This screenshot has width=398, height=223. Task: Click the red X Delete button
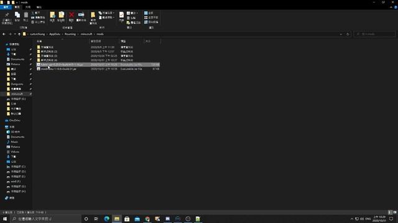pyautogui.click(x=72, y=17)
